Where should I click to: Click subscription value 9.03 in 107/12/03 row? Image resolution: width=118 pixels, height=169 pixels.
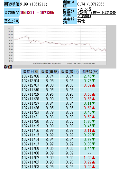click(x=50, y=85)
